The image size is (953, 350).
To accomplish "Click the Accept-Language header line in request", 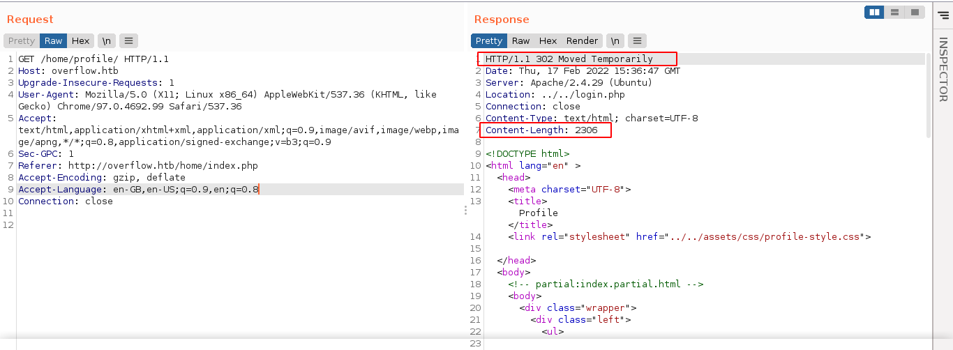I will (x=138, y=190).
